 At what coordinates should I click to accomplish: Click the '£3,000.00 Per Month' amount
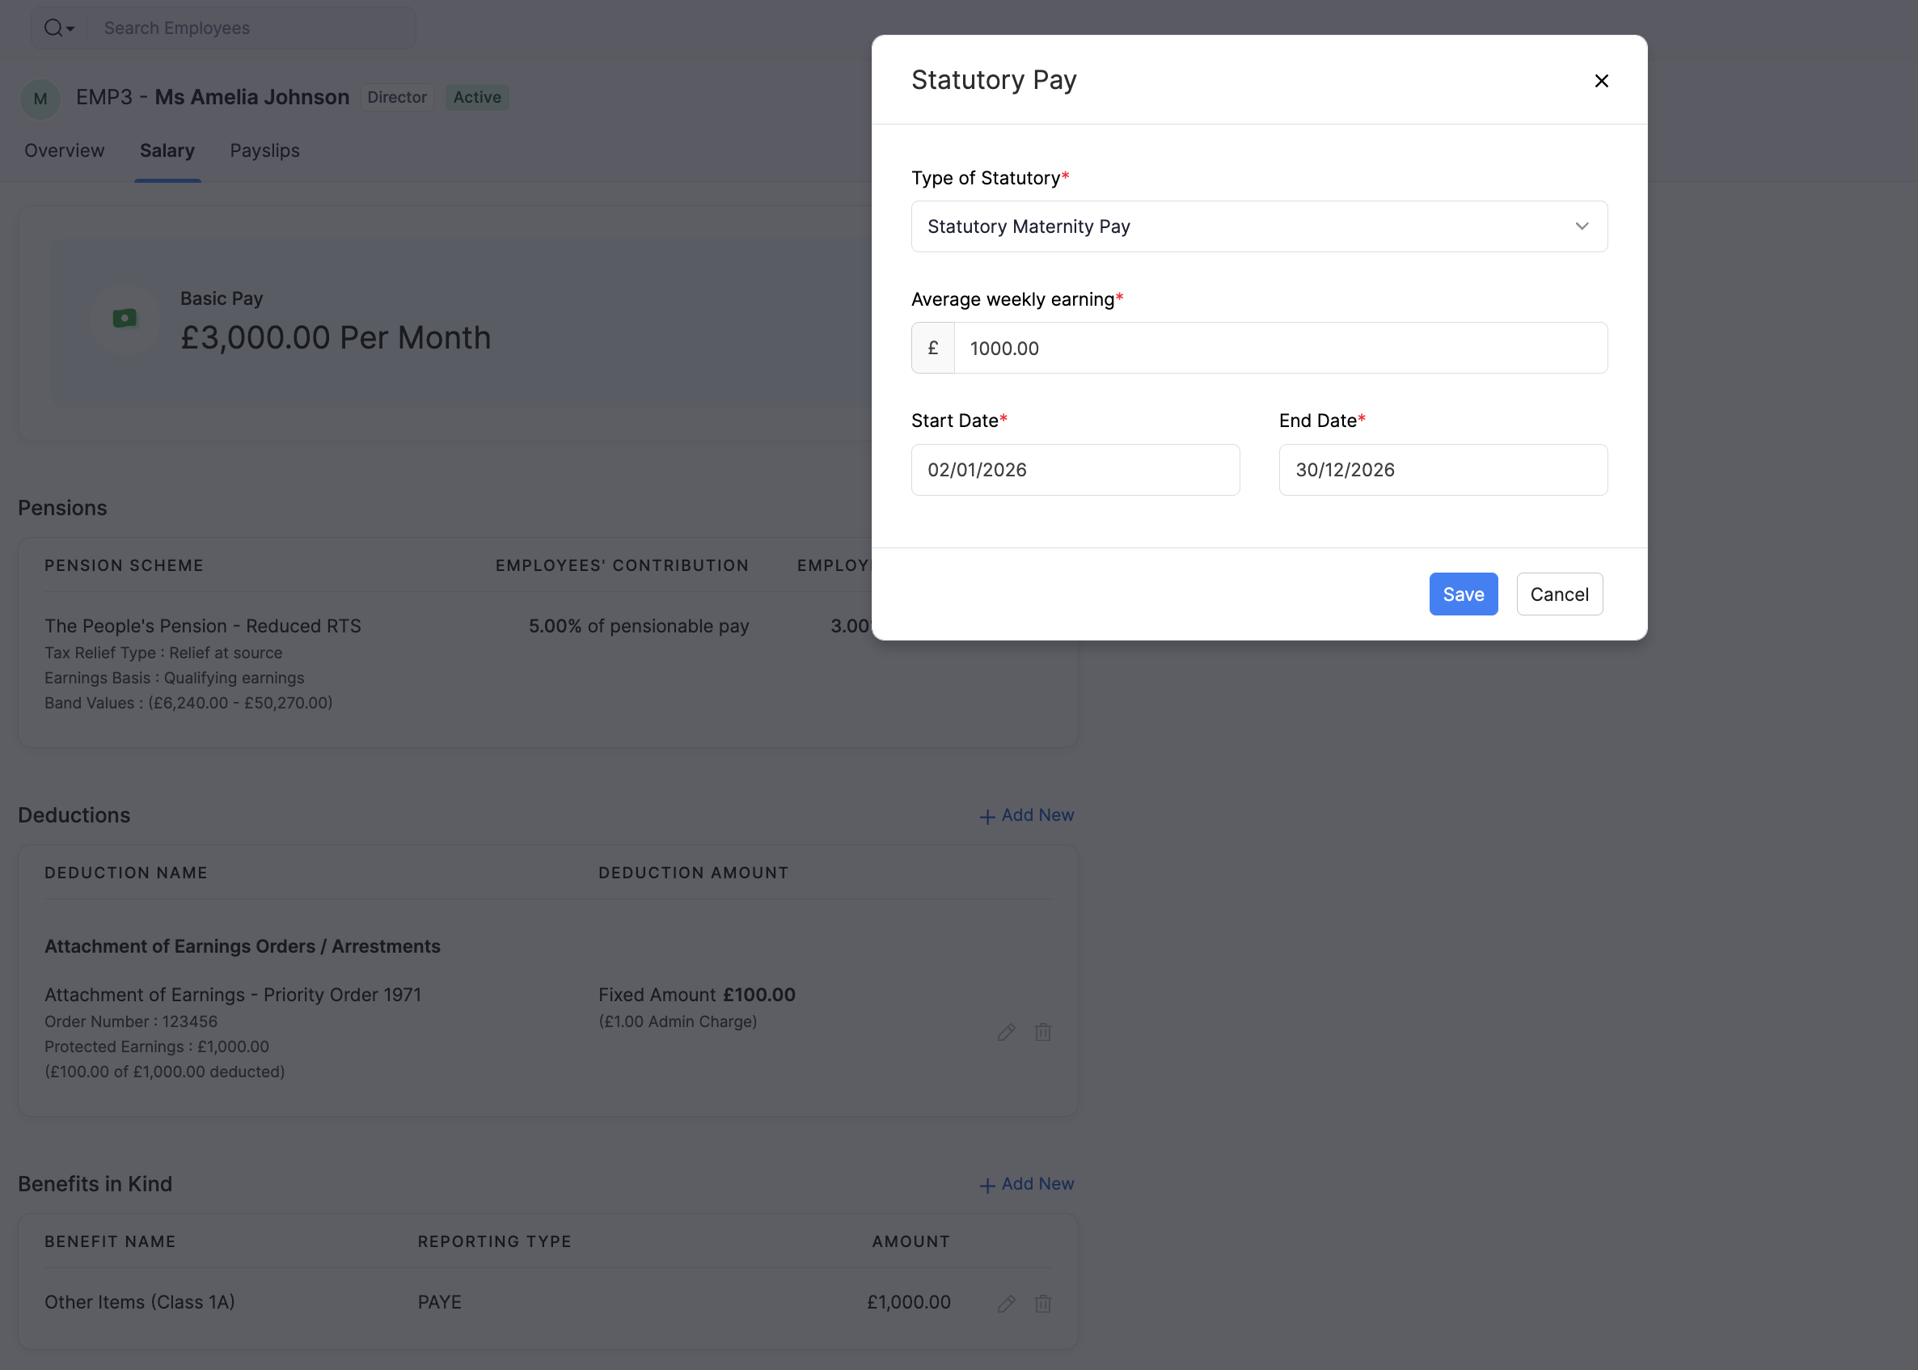tap(336, 337)
